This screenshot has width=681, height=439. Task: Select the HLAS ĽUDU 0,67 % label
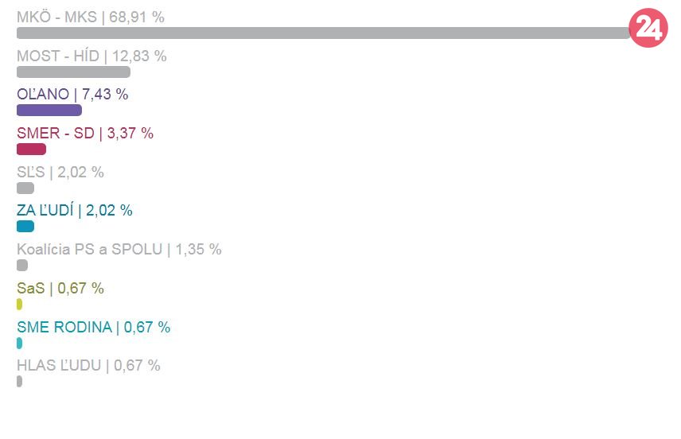pyautogui.click(x=88, y=366)
